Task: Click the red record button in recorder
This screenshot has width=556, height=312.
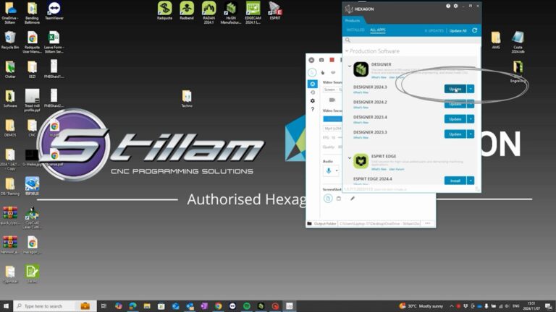Action: (x=332, y=60)
